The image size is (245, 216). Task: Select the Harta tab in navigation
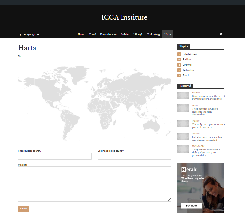167,34
